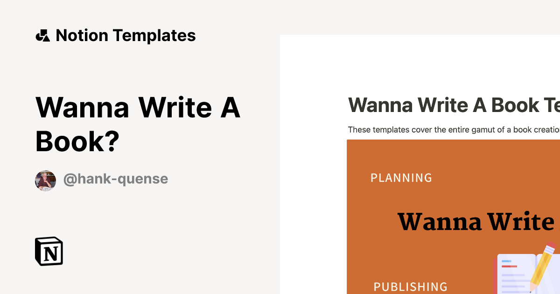Visit the @hank-quense creator handle
Screen dimensions: 560x294
(115, 179)
